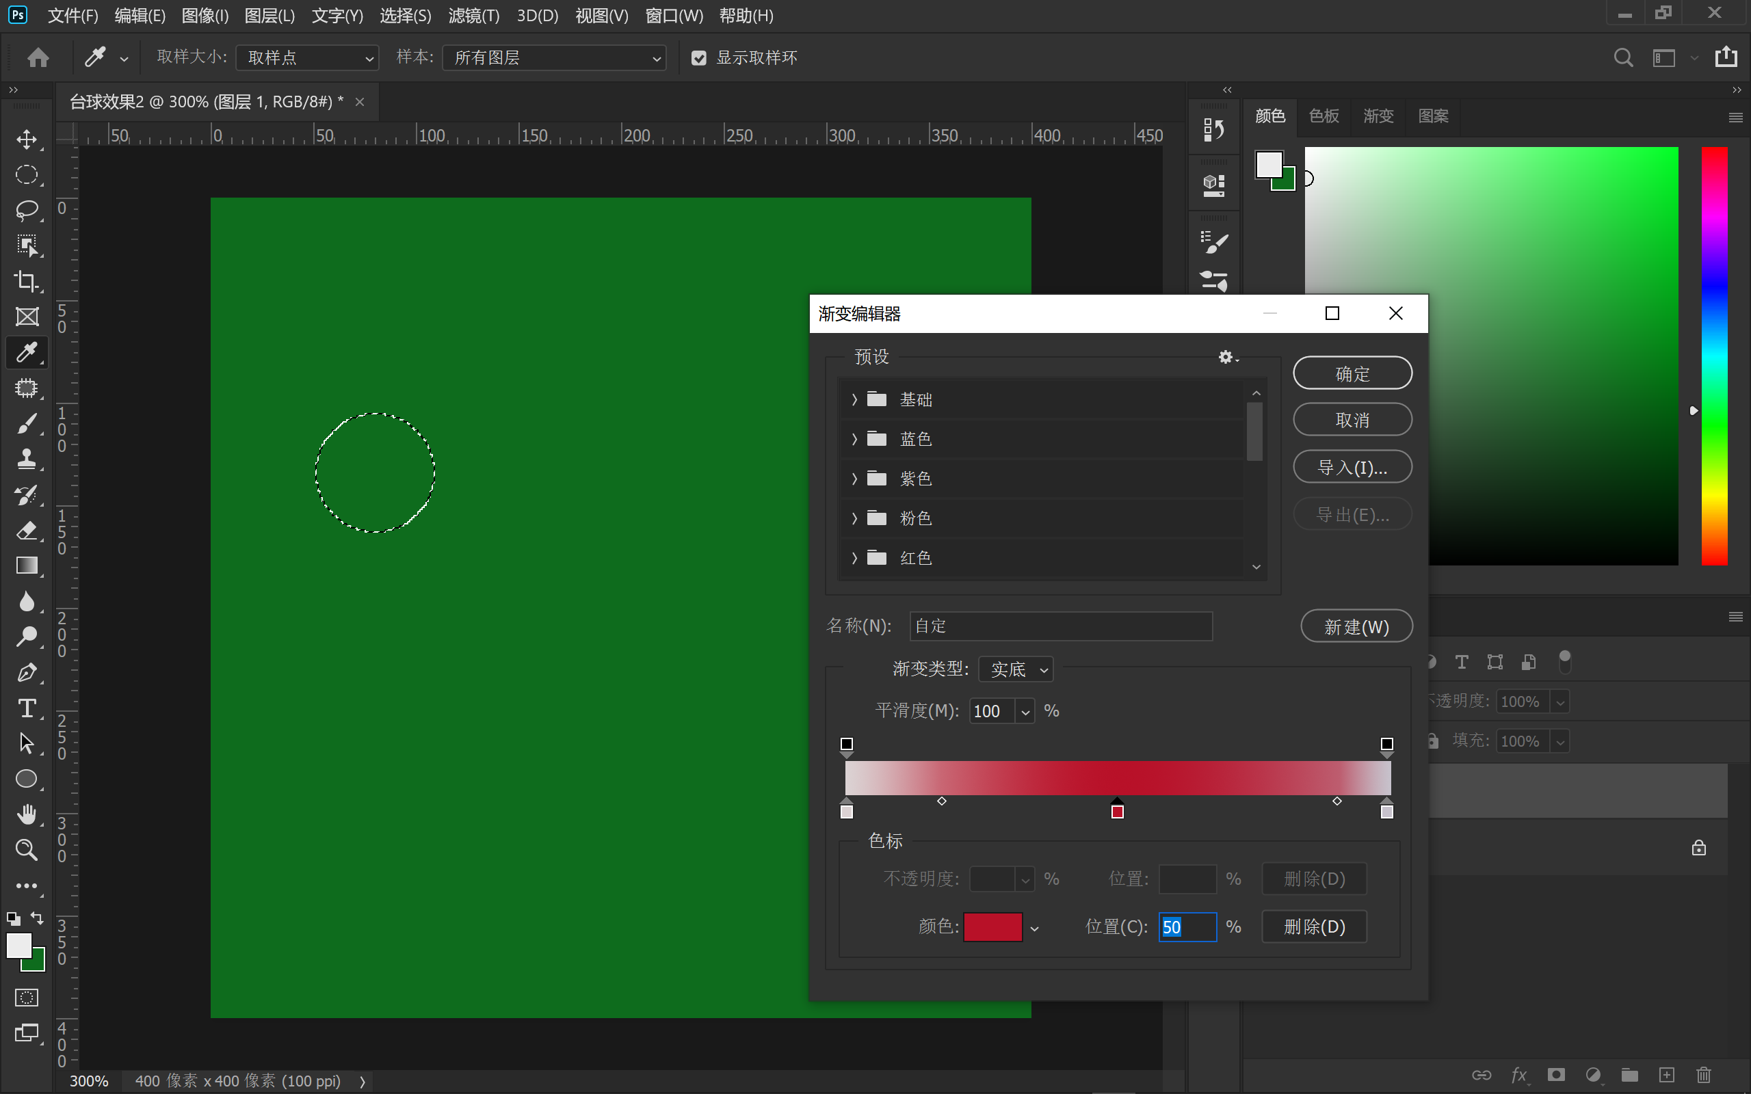Click the red color stop swatch

(x=992, y=927)
